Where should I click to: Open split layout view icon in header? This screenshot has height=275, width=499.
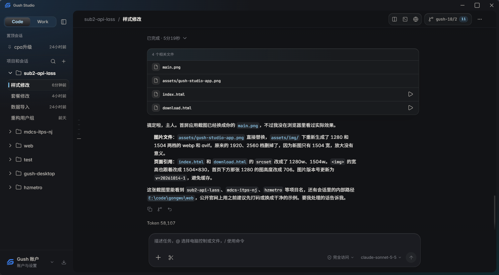pos(394,19)
